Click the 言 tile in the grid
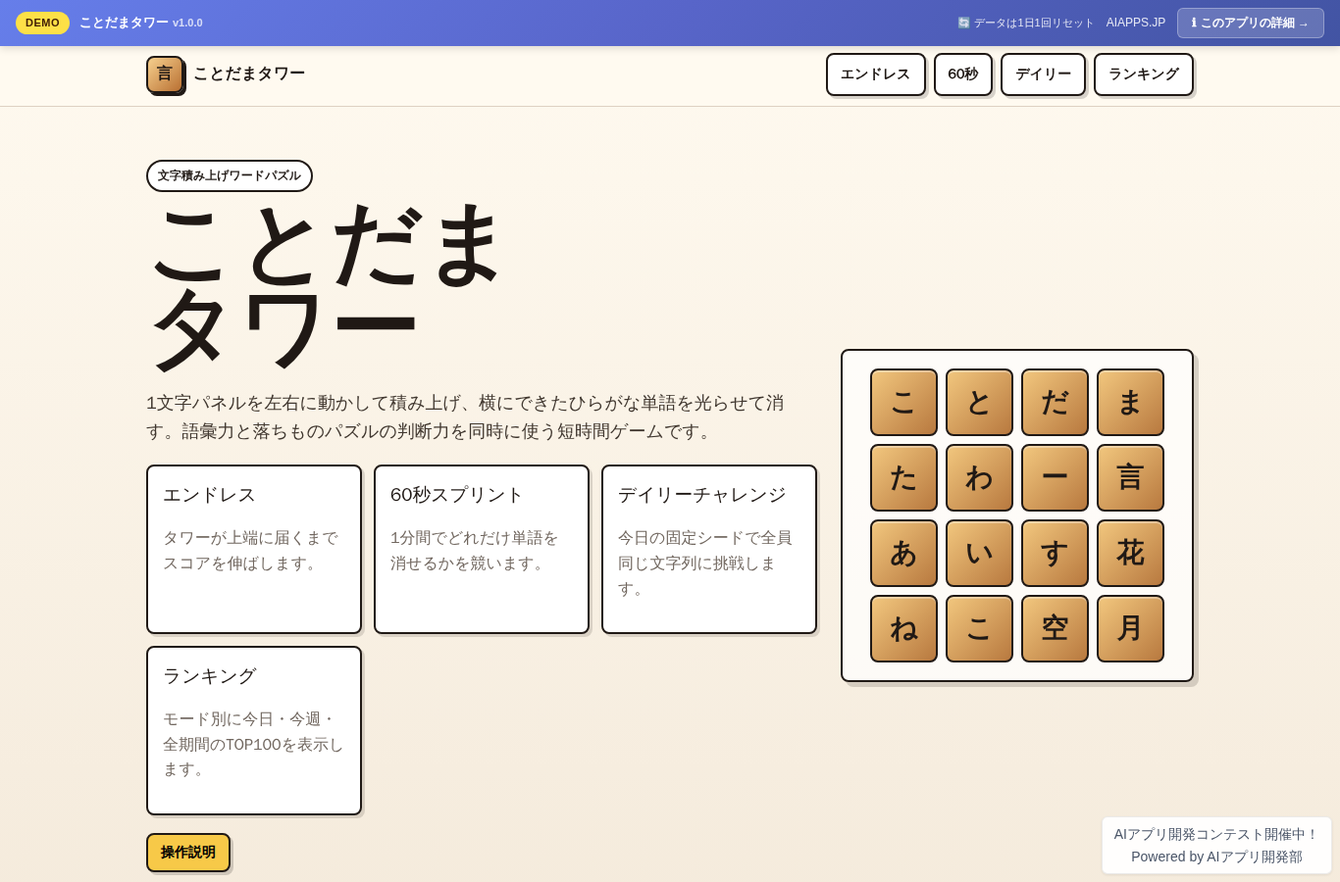Image resolution: width=1340 pixels, height=882 pixels. (1130, 477)
